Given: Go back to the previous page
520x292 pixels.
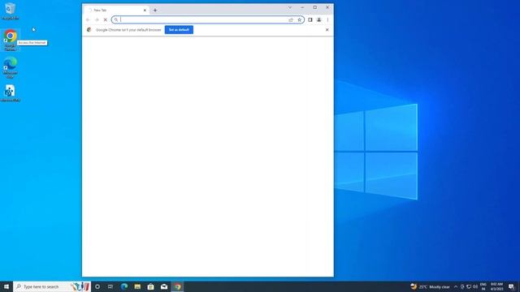Looking at the screenshot, I should 88,19.
